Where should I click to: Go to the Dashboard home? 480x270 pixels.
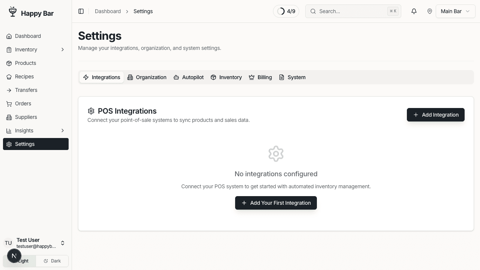(x=28, y=36)
